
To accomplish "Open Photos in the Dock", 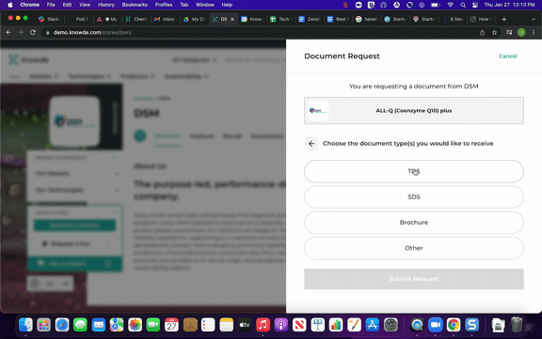I will 135,325.
